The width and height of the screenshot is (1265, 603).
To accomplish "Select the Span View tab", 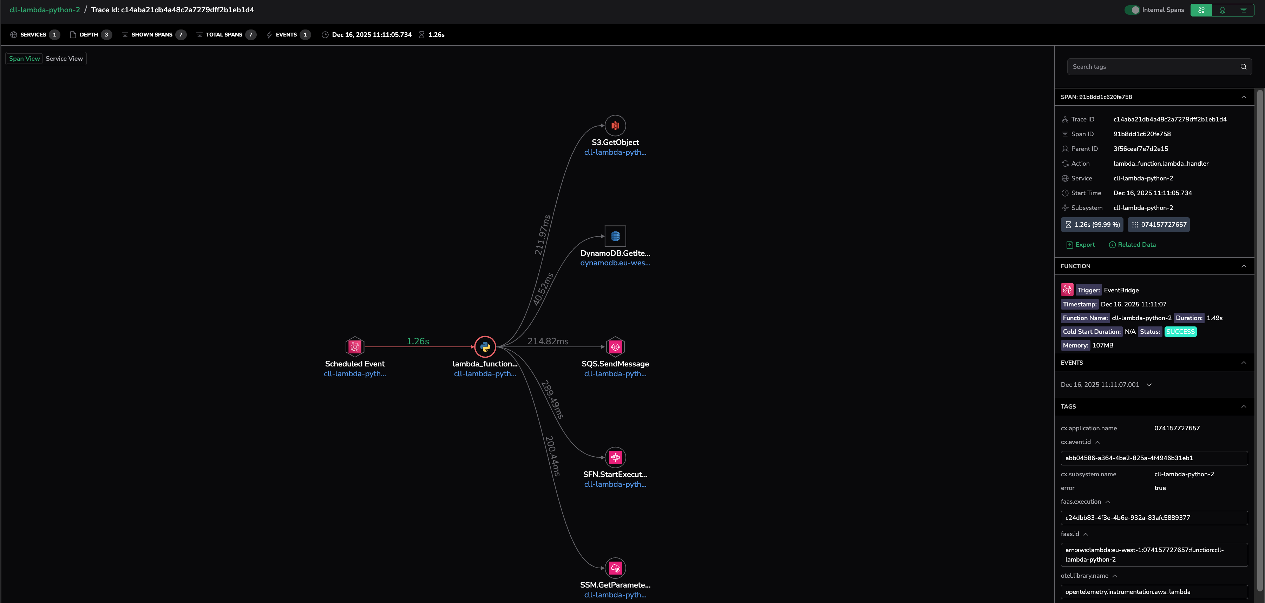I will 24,58.
